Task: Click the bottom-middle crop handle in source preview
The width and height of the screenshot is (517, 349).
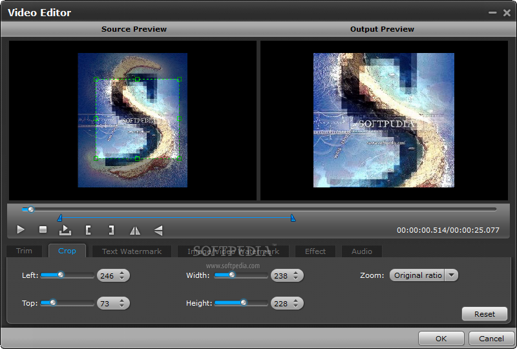Action: click(138, 159)
